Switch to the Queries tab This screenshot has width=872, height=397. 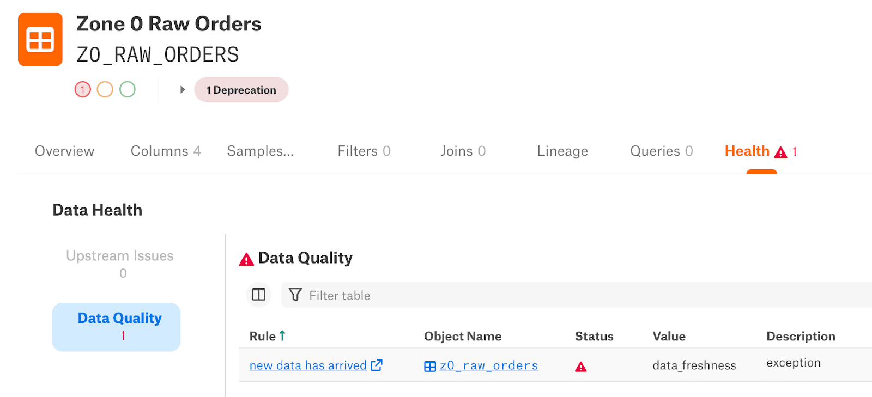[661, 151]
